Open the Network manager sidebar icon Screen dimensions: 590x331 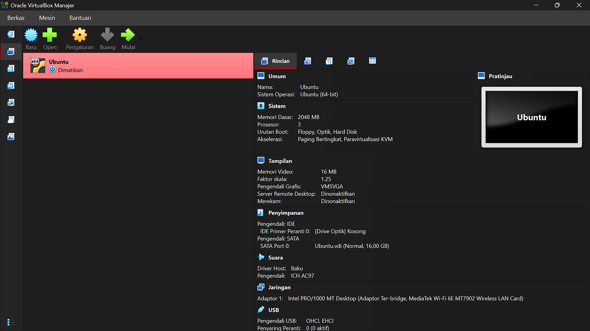coord(11,103)
